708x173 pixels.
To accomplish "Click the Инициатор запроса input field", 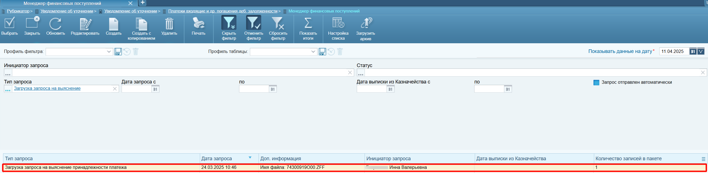I will (x=180, y=73).
